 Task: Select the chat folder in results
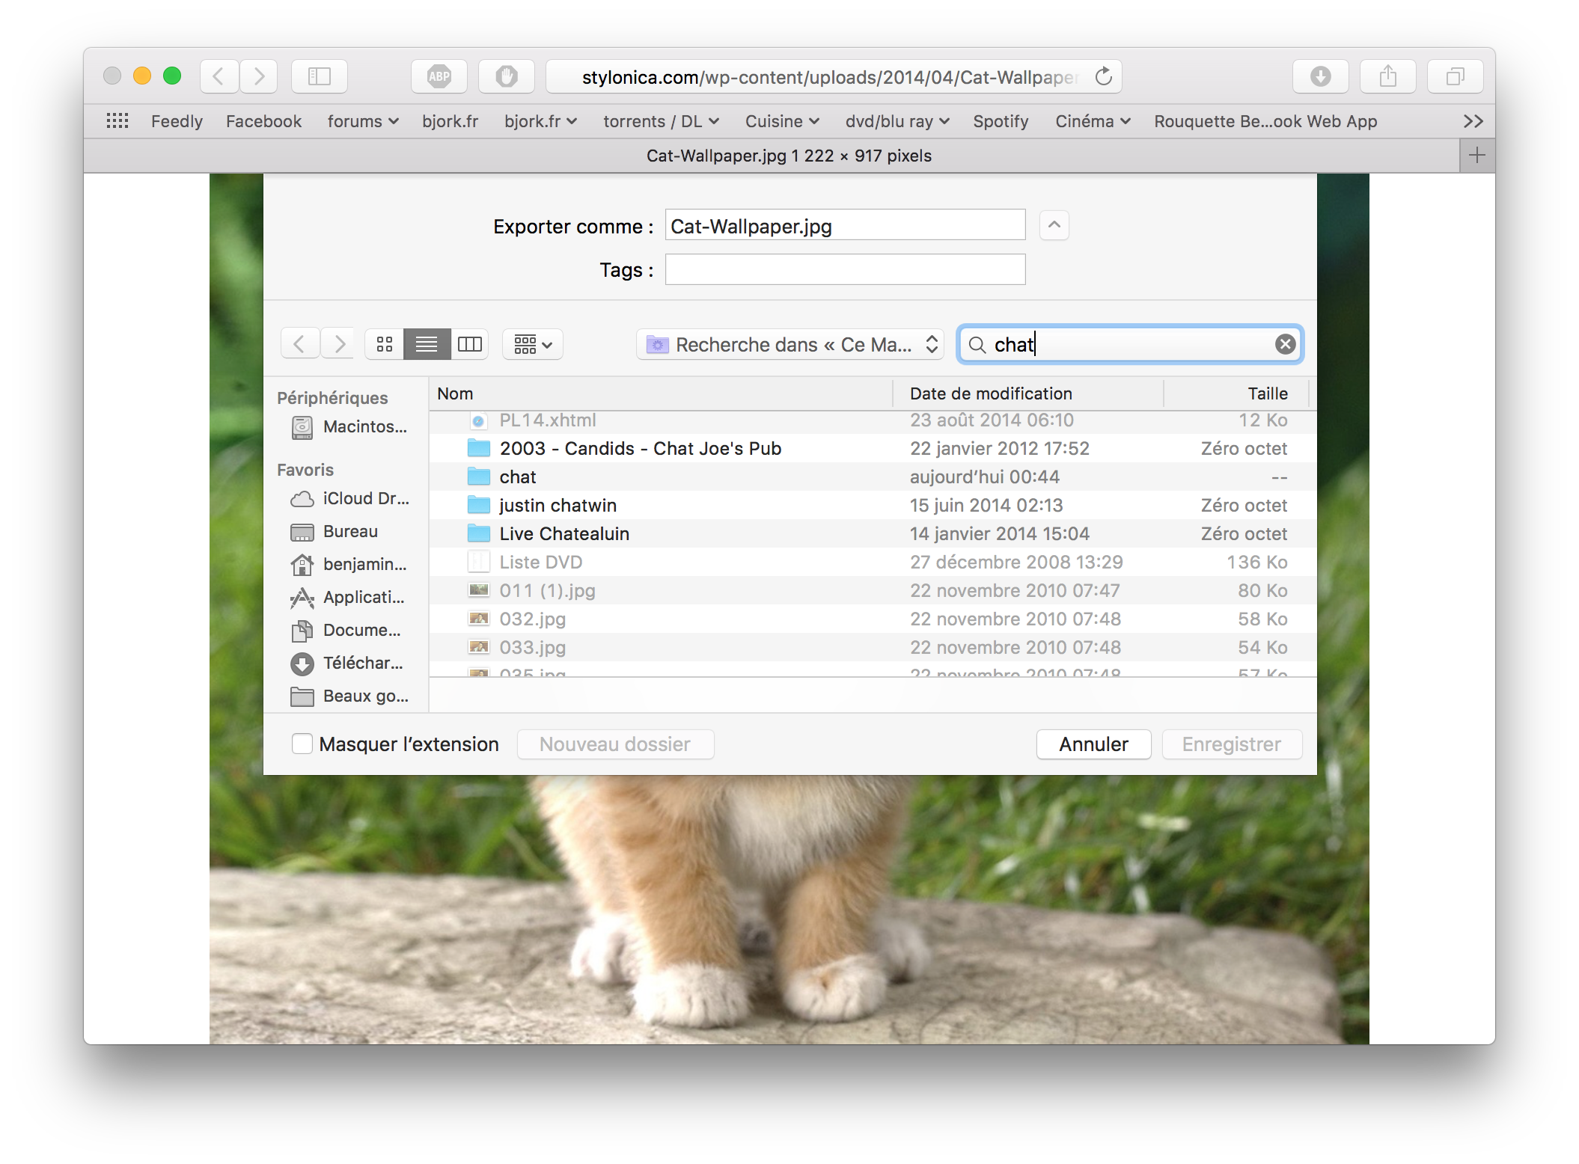point(518,477)
